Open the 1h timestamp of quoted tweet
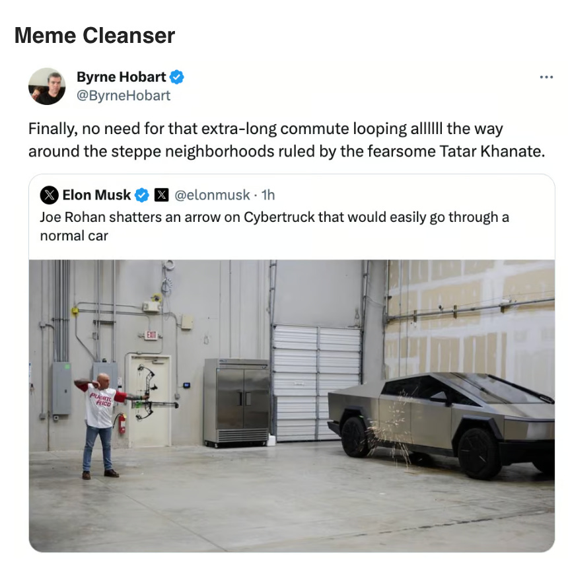The width and height of the screenshot is (568, 564). pyautogui.click(x=268, y=195)
